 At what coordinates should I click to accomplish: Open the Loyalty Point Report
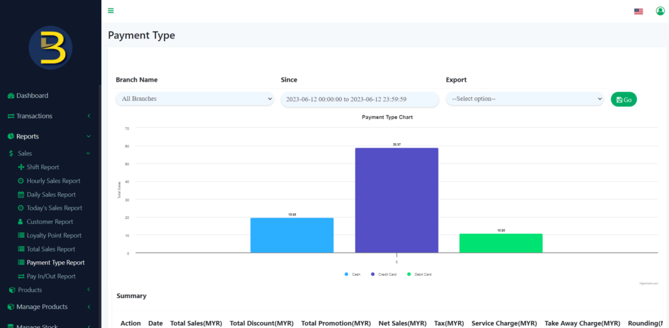point(54,235)
